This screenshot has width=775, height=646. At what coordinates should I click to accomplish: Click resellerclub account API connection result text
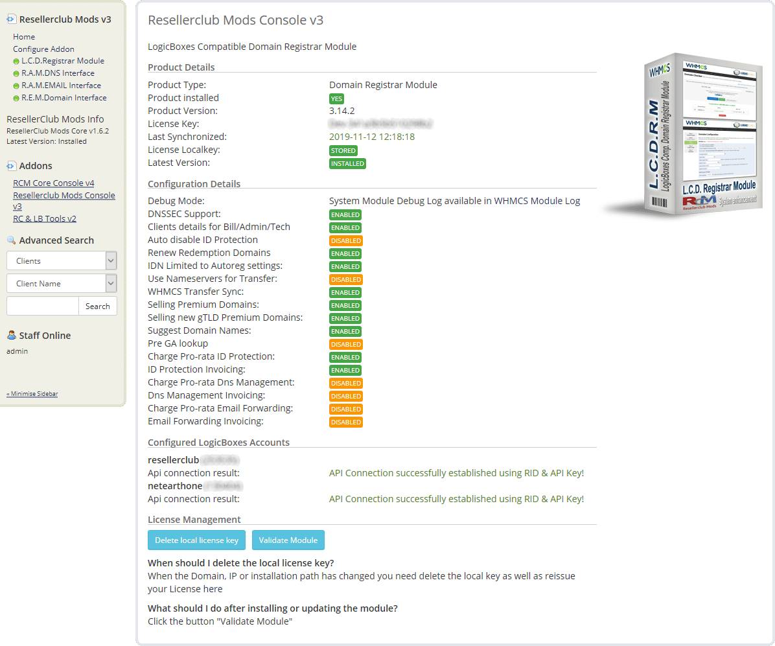(456, 473)
